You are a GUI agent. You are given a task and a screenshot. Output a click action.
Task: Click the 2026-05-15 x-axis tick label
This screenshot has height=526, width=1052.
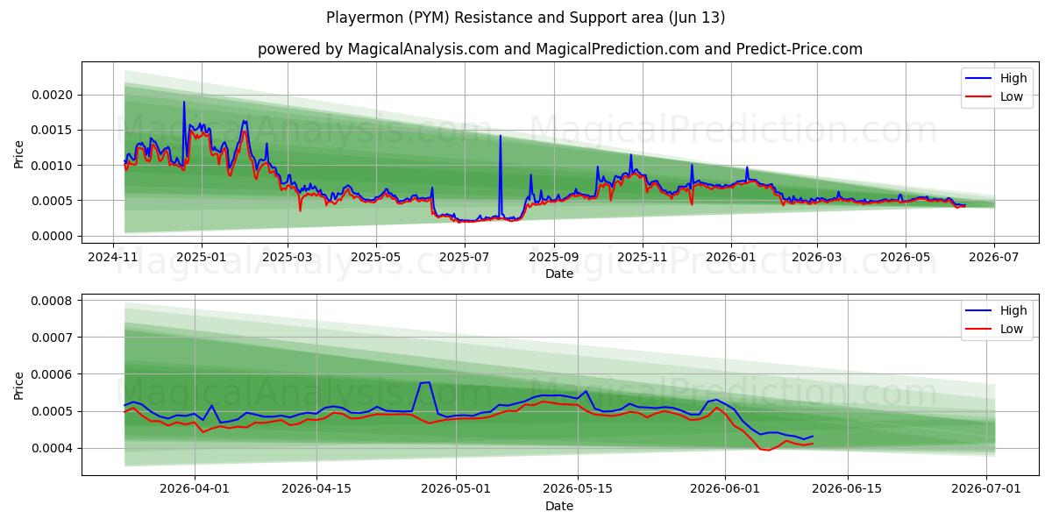click(x=576, y=489)
